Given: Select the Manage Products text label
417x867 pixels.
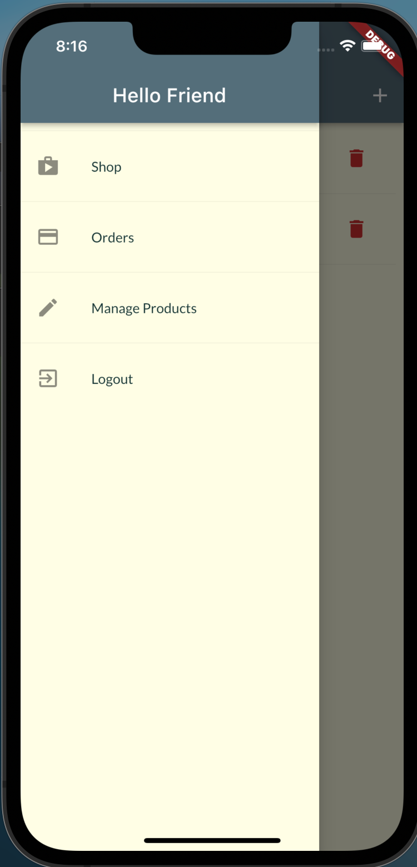Looking at the screenshot, I should [144, 308].
